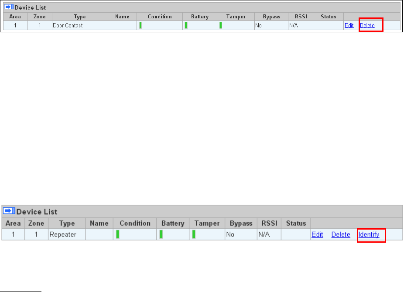Click 'Type' column header in upper table
404x292 pixels.
(79, 17)
